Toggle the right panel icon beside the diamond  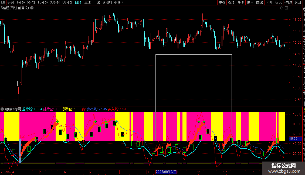(x=286, y=8)
